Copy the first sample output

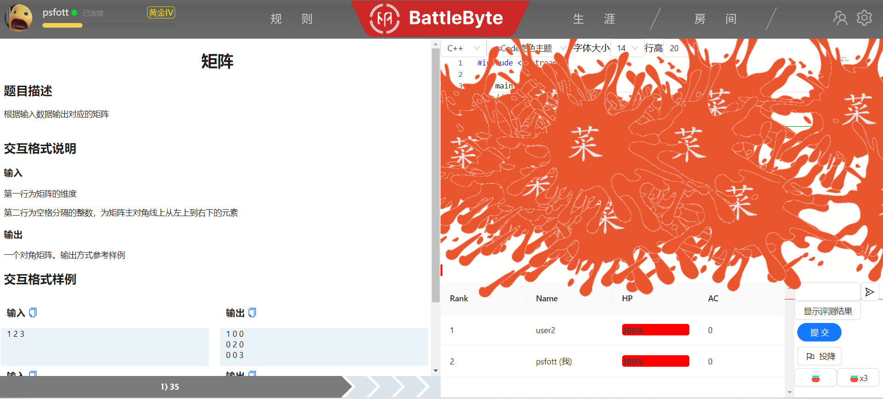tap(252, 313)
